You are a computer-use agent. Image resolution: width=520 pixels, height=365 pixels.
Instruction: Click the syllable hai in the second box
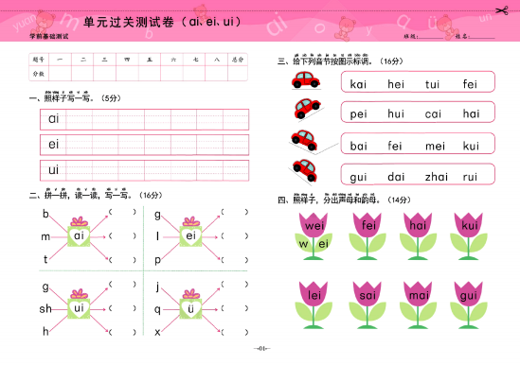click(x=472, y=113)
